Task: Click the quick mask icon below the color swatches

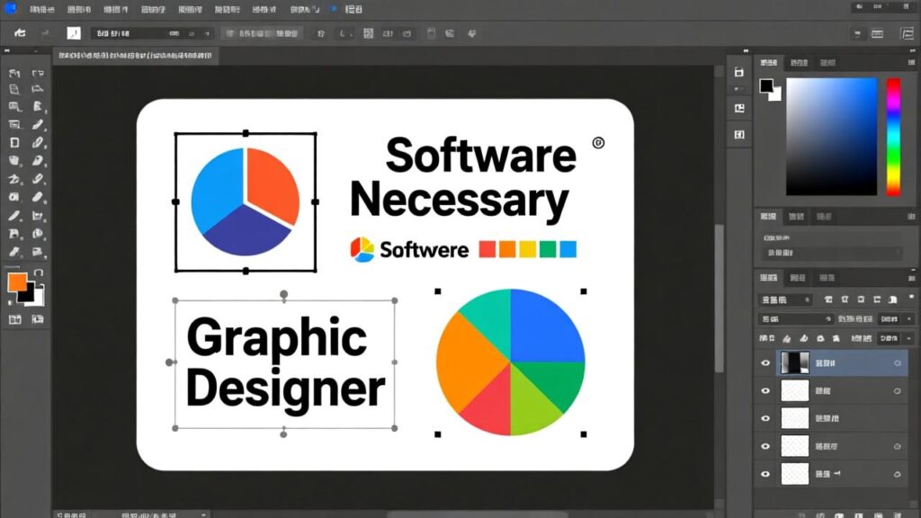Action: (15, 319)
